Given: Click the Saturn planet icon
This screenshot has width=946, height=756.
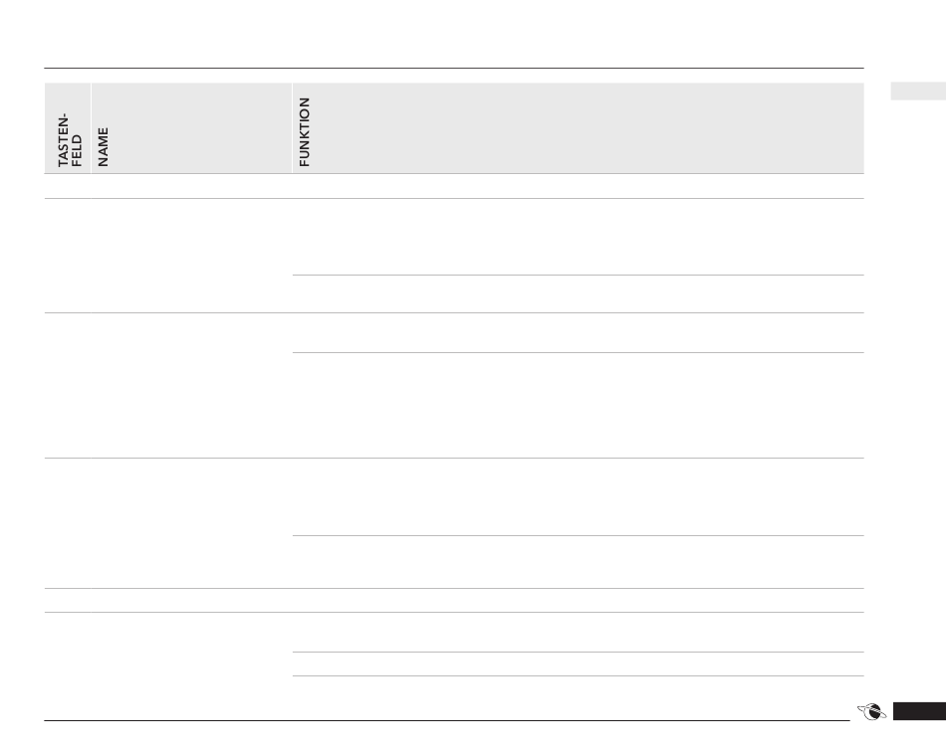Looking at the screenshot, I should point(870,711).
